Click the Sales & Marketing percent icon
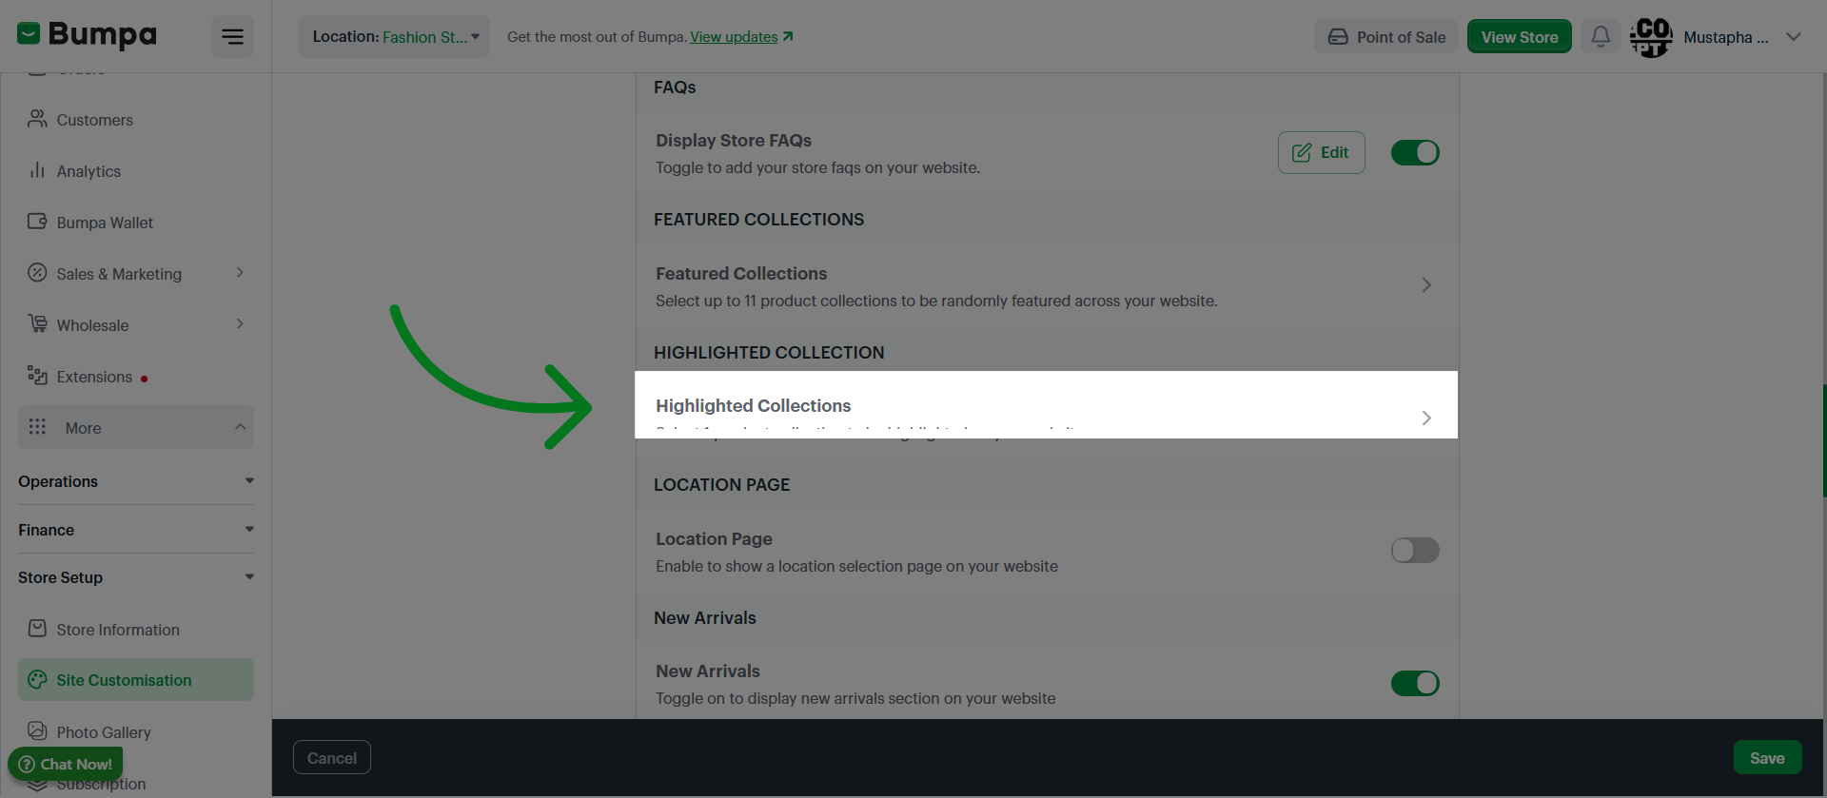1827x798 pixels. pos(37,273)
